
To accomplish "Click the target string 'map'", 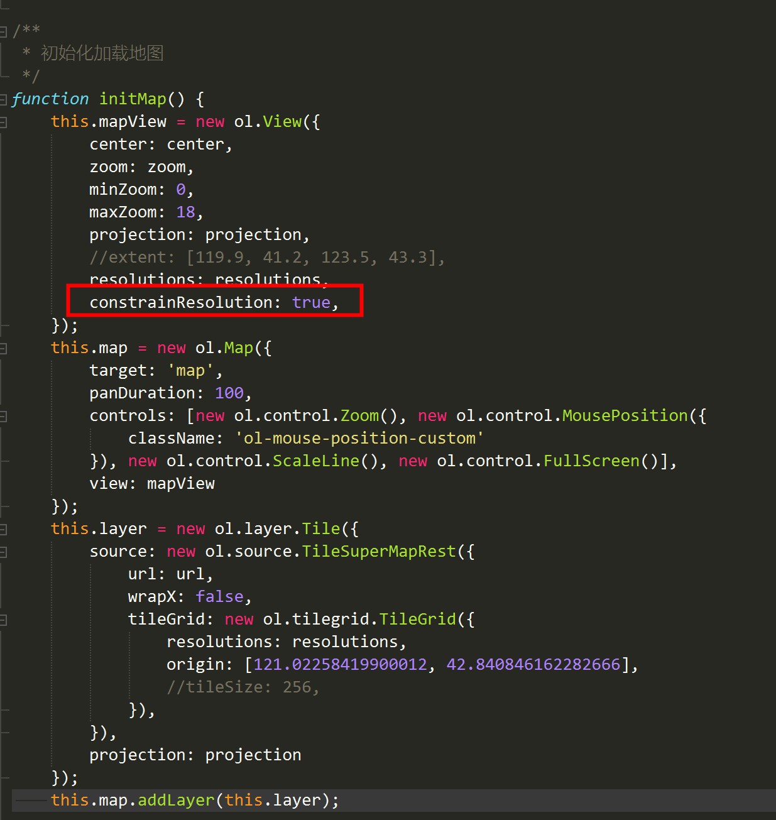I will [x=190, y=370].
